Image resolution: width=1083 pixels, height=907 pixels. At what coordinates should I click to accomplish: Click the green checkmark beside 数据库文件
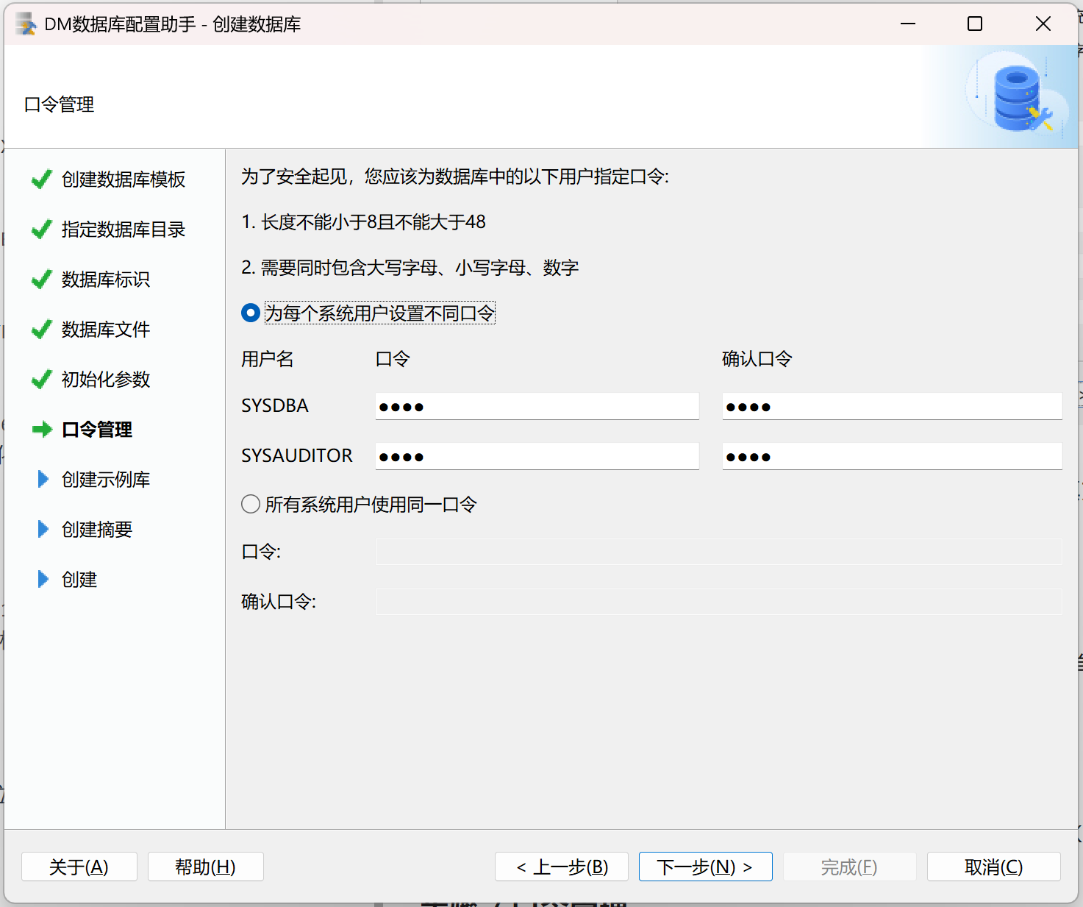(42, 330)
